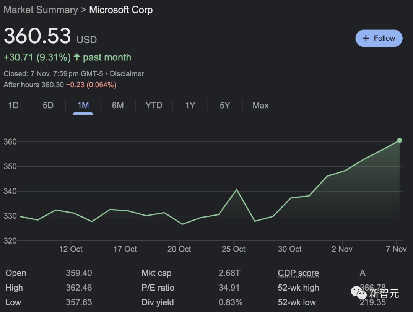The width and height of the screenshot is (413, 312).
Task: Show the YTD chart range
Action: tap(154, 106)
